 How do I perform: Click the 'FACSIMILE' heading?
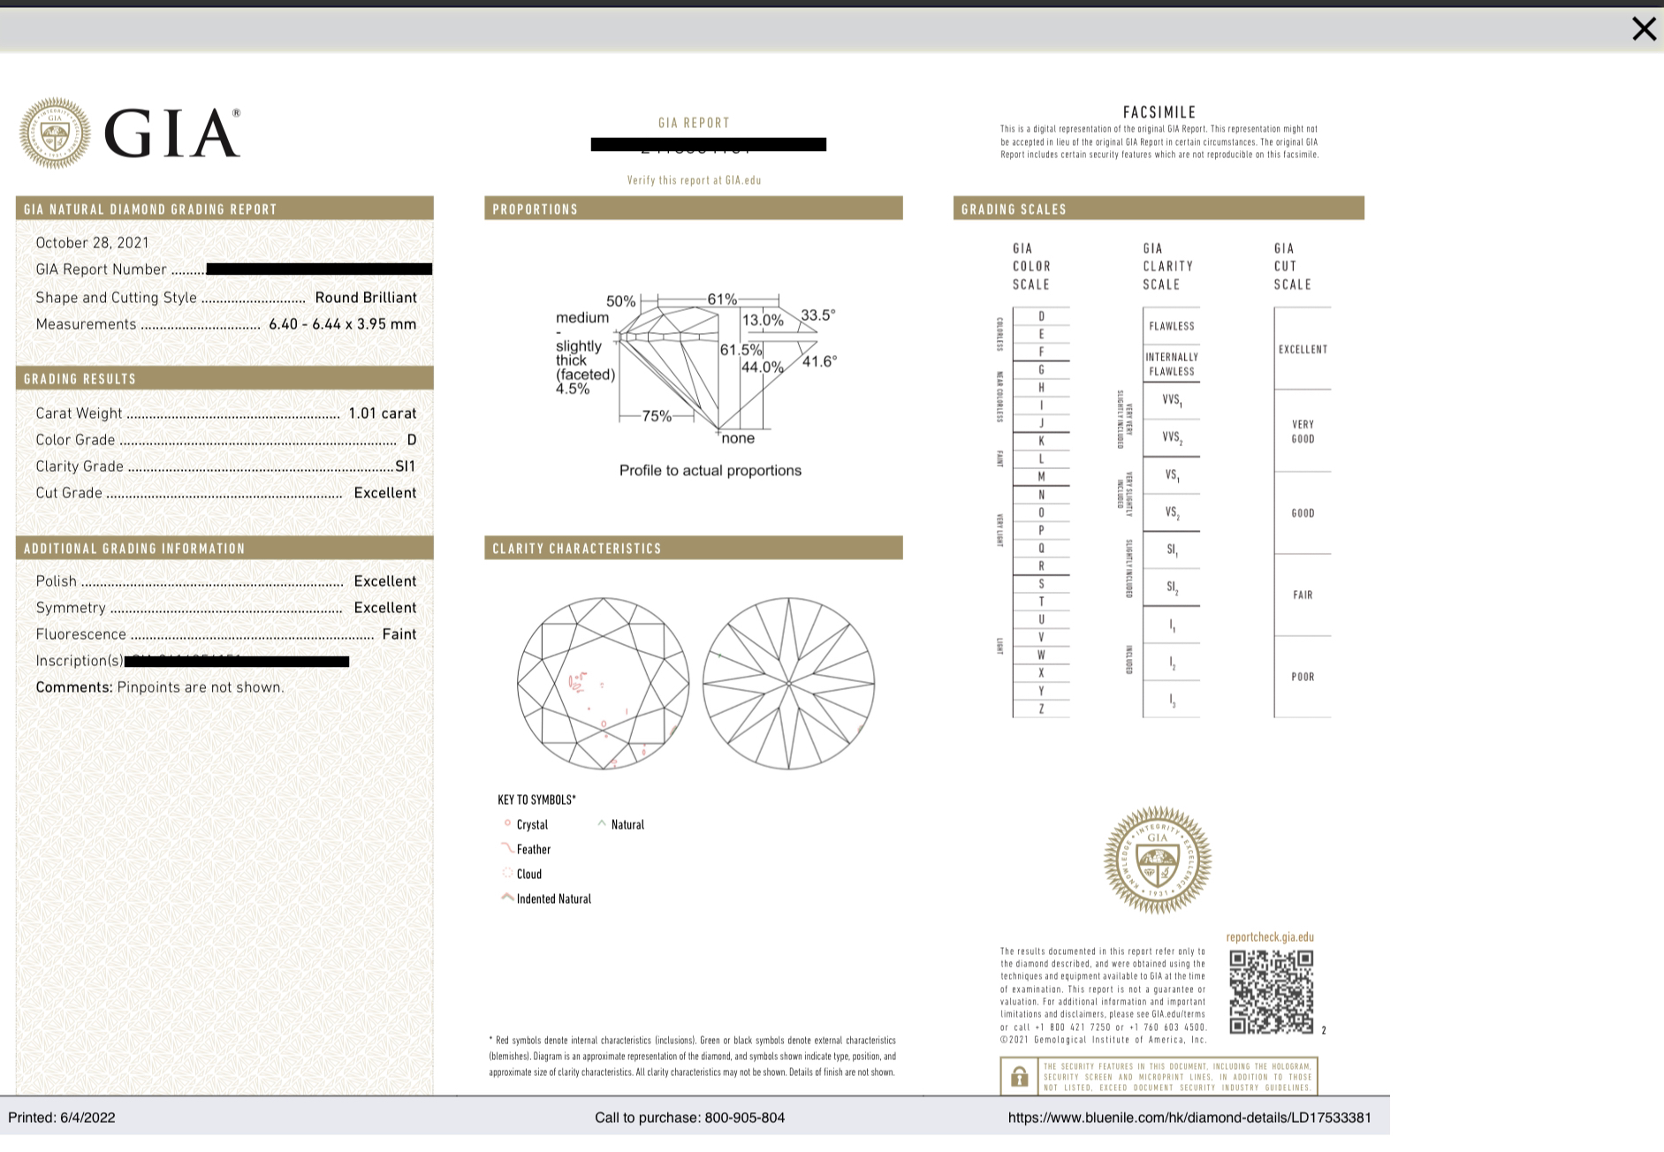click(x=1159, y=112)
